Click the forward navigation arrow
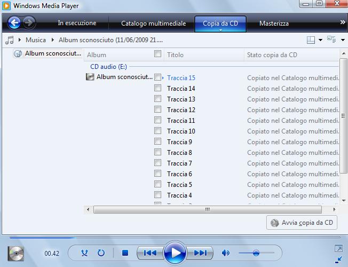The height and width of the screenshot is (267, 348). click(x=29, y=22)
